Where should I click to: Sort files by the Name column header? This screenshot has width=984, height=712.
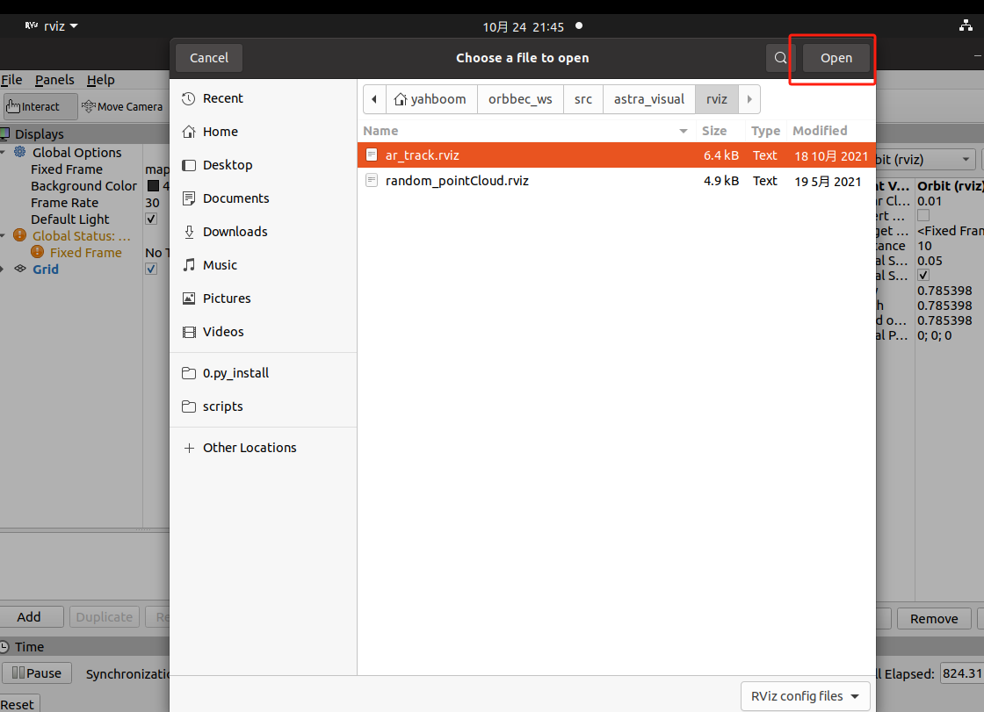(525, 131)
